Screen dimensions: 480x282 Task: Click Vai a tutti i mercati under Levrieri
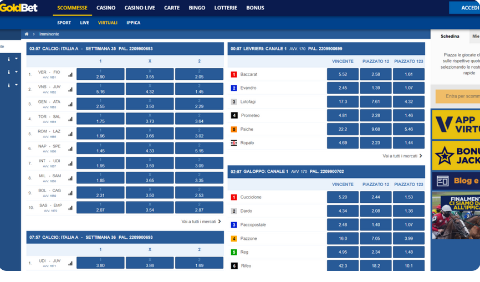402,156
